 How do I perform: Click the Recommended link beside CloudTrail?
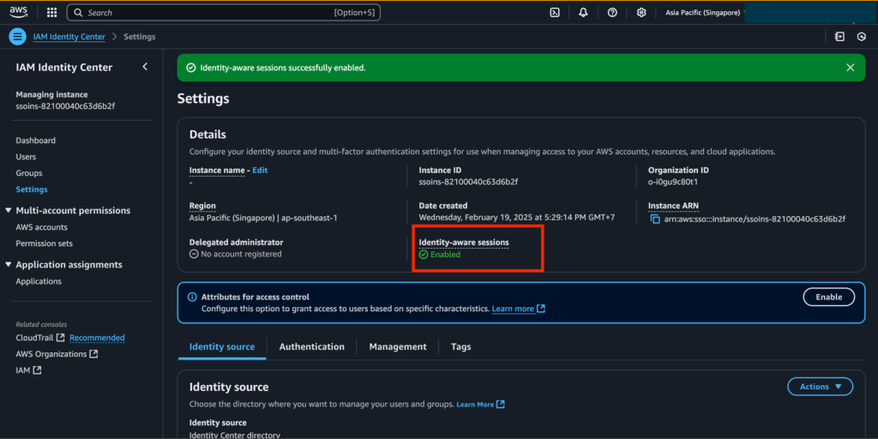click(97, 338)
